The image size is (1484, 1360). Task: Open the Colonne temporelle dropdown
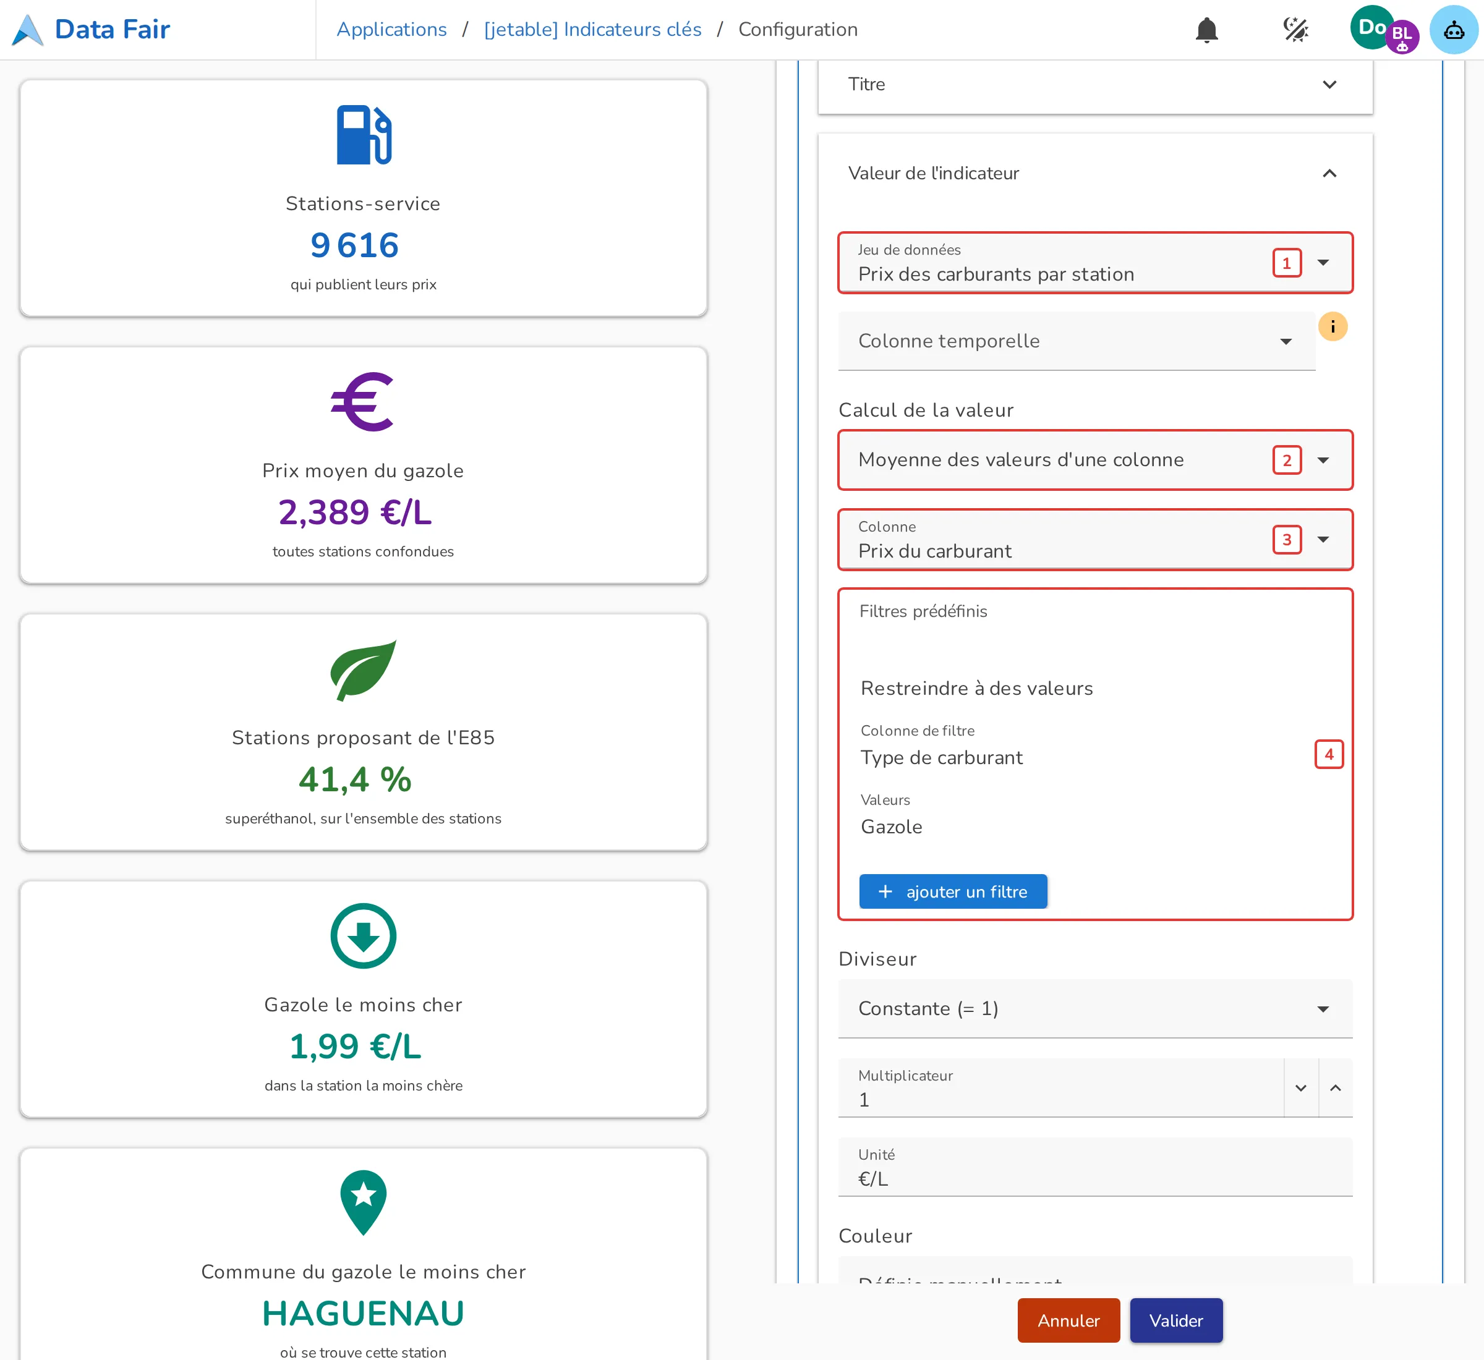pyautogui.click(x=1076, y=341)
